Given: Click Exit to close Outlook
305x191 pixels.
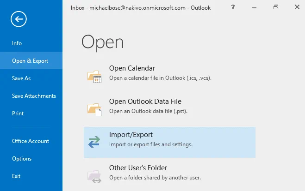Looking at the screenshot, I should 16,176.
